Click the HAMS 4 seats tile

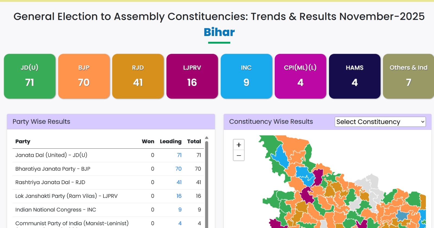[355, 76]
